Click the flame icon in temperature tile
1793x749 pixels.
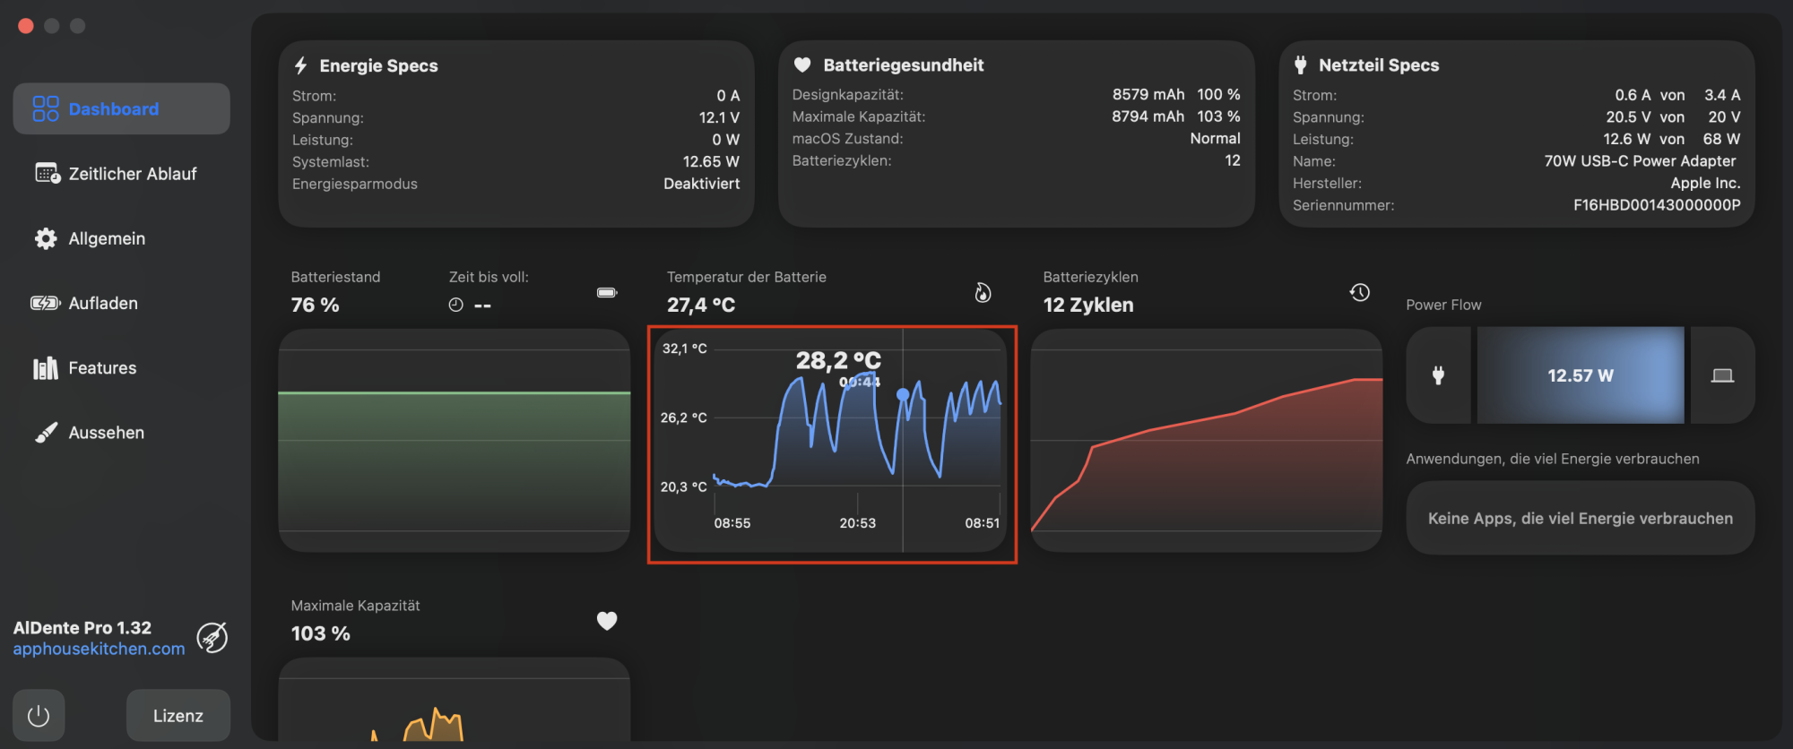(983, 292)
